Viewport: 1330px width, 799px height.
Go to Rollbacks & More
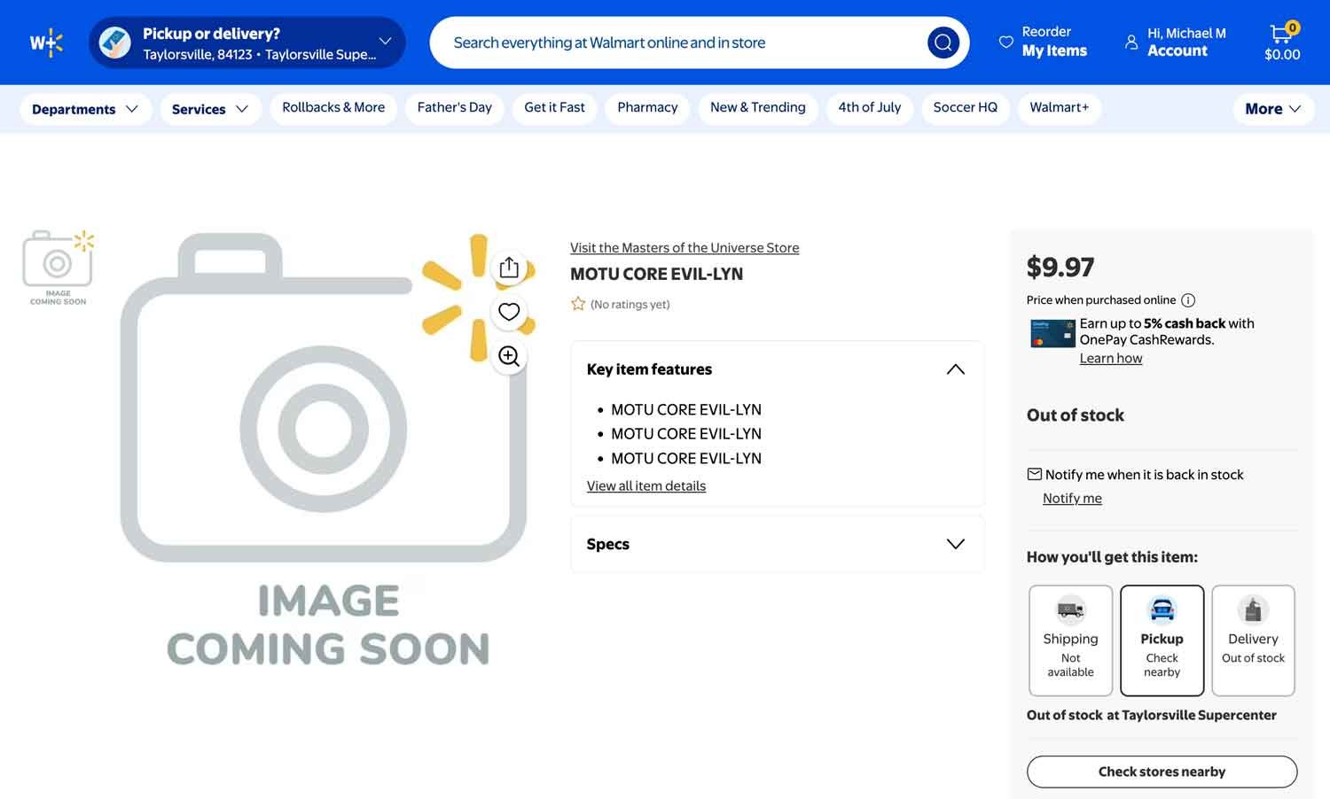click(x=333, y=107)
